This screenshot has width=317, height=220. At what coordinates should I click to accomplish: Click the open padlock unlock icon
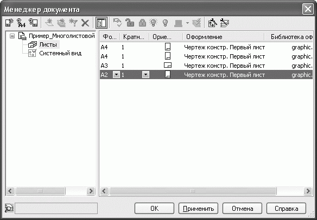[x=129, y=23]
